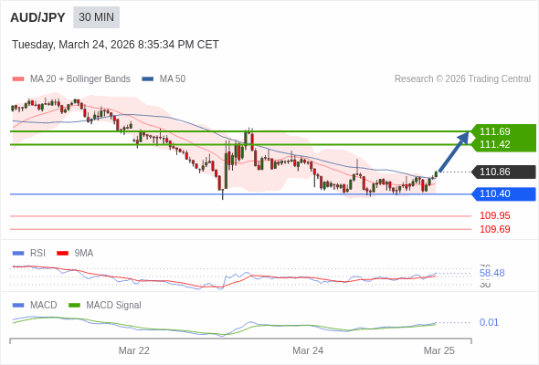Select the date and time text

pyautogui.click(x=115, y=45)
